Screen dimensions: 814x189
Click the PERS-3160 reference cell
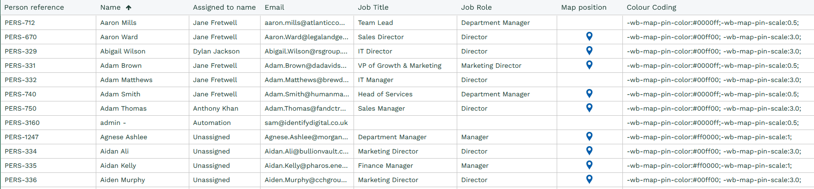point(22,123)
